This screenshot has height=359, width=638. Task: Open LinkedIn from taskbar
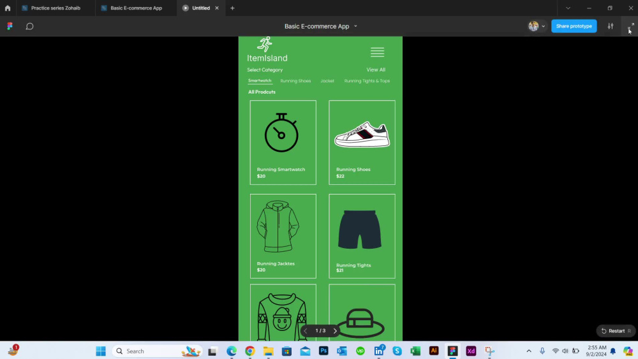[379, 351]
